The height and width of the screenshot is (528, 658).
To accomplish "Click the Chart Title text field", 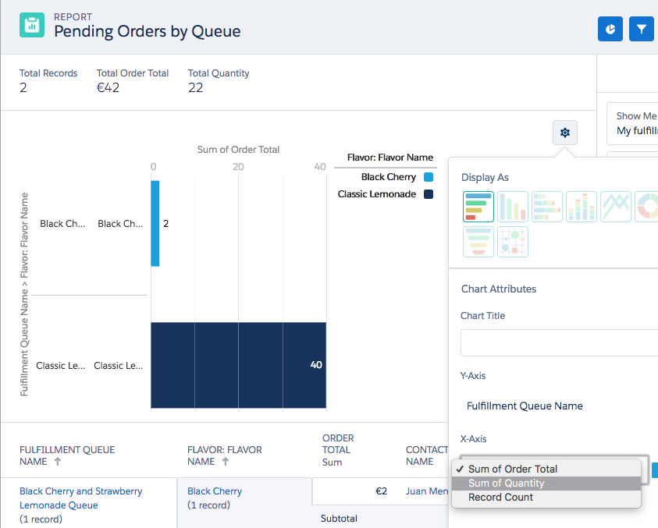I will 558,342.
